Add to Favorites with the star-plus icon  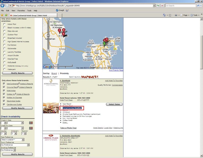tap(6, 15)
